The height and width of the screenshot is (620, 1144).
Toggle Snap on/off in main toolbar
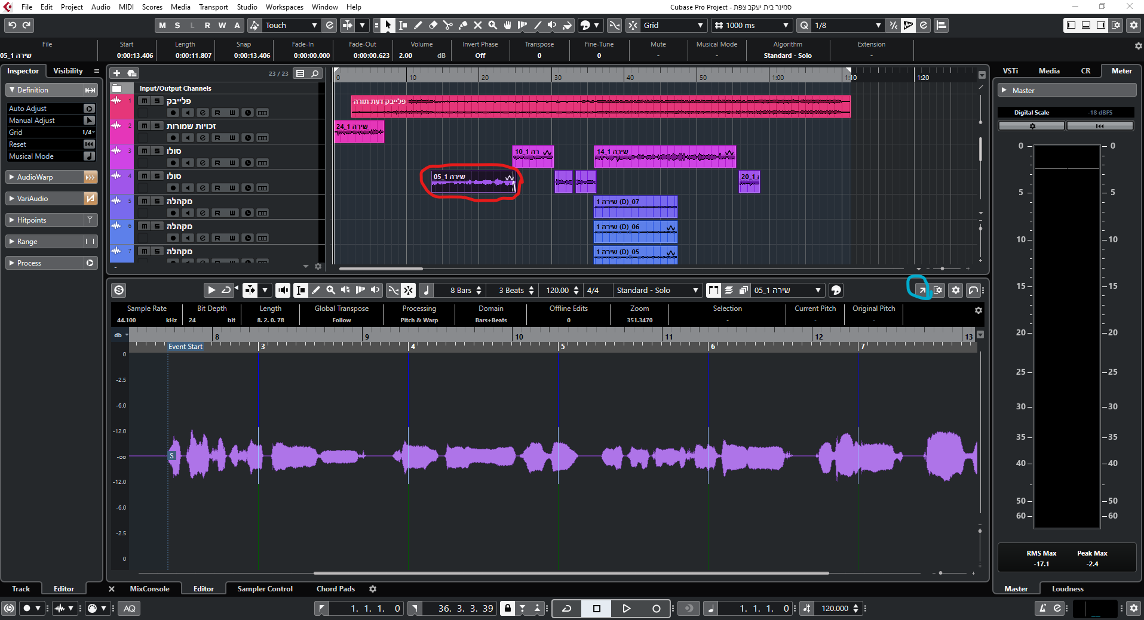[x=633, y=25]
